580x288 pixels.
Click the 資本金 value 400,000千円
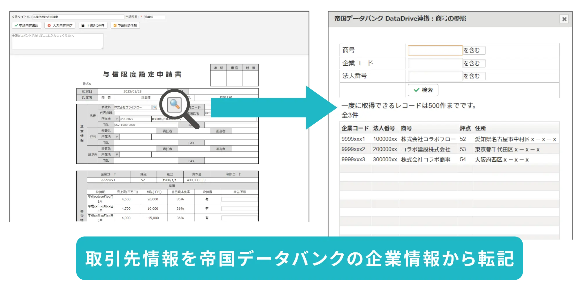[196, 180]
